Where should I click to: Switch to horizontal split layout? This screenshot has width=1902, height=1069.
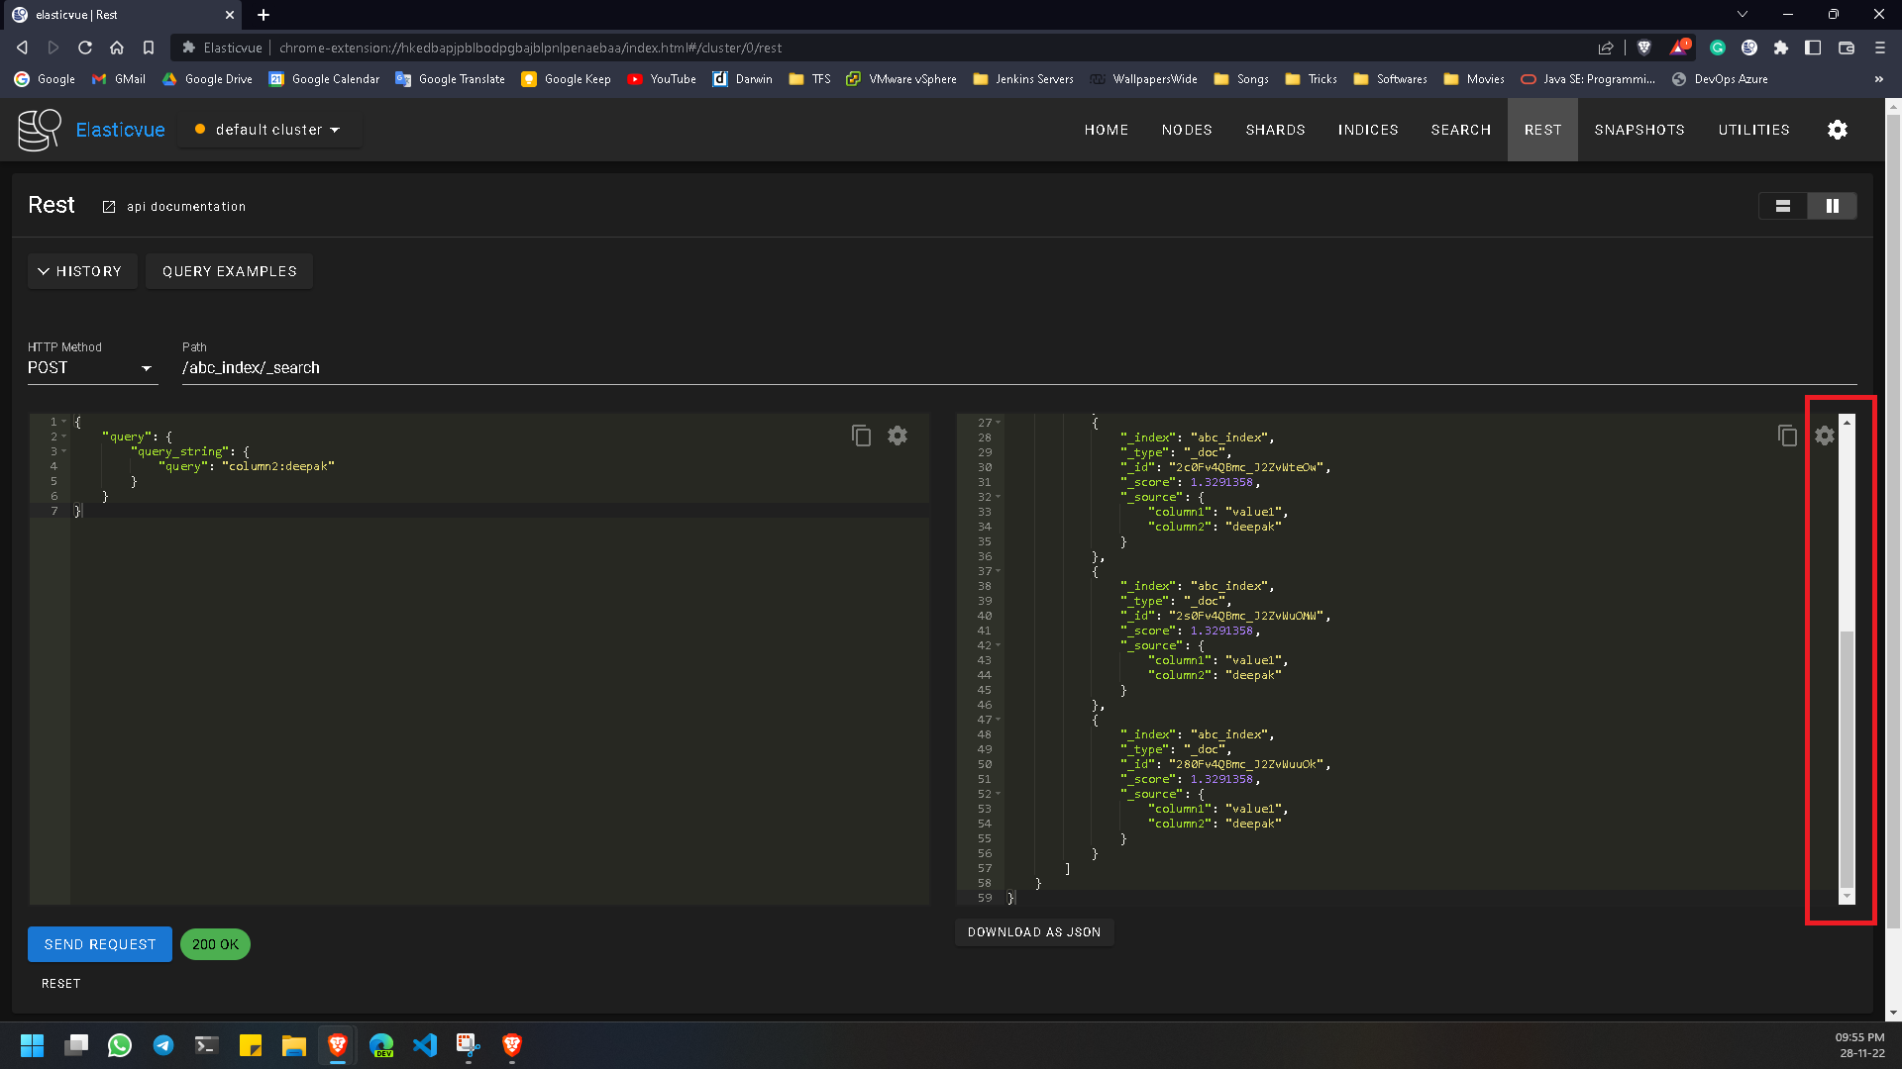point(1782,206)
